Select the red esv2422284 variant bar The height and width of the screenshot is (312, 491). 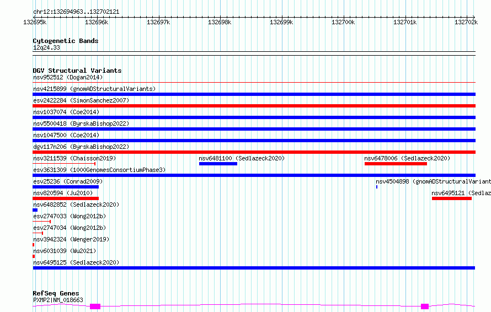[254, 106]
